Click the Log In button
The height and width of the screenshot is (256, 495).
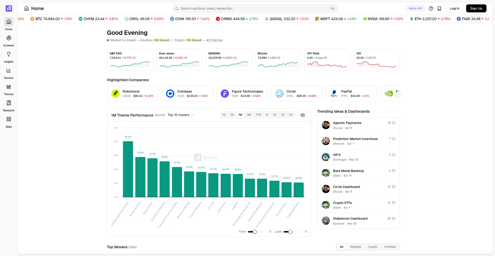[455, 9]
